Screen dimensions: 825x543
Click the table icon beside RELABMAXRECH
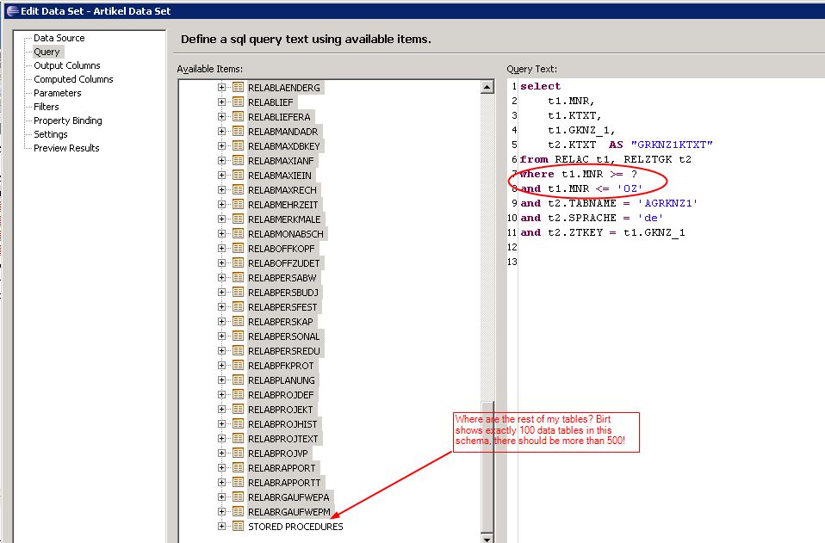click(238, 190)
